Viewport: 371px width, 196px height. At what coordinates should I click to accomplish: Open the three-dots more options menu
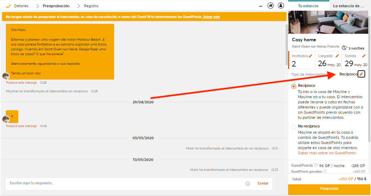click(x=261, y=6)
